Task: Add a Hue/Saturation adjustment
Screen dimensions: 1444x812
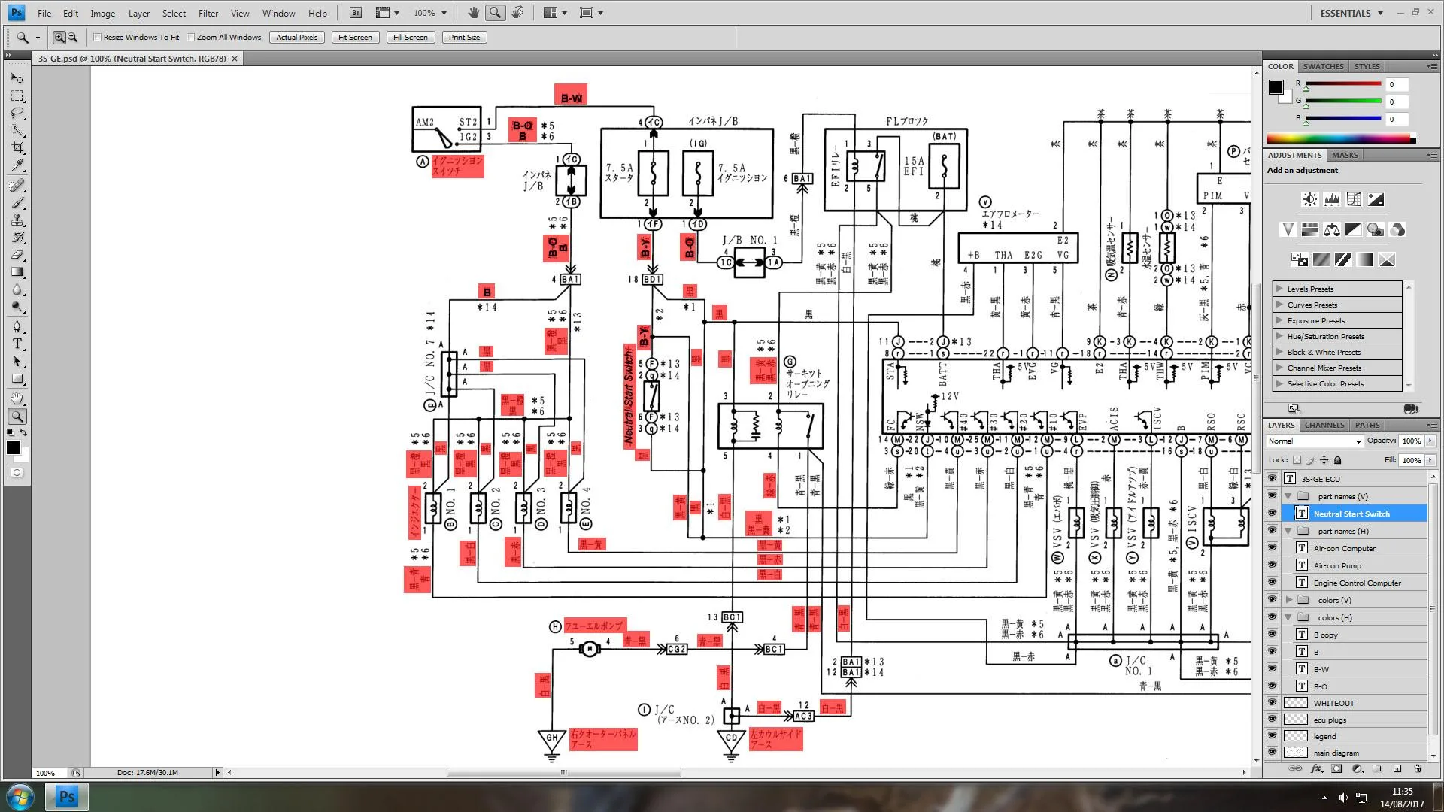Action: point(1309,229)
